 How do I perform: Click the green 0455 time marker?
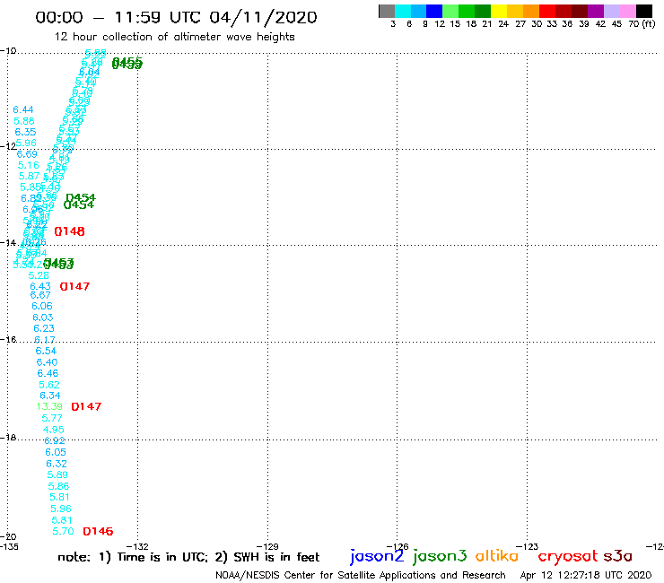click(x=127, y=63)
